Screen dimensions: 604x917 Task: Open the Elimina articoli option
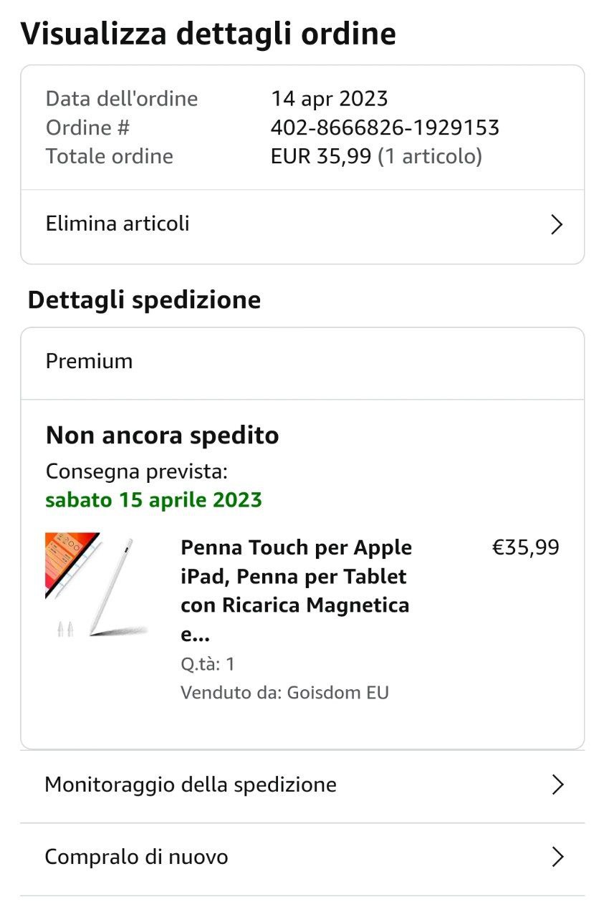[x=118, y=224]
